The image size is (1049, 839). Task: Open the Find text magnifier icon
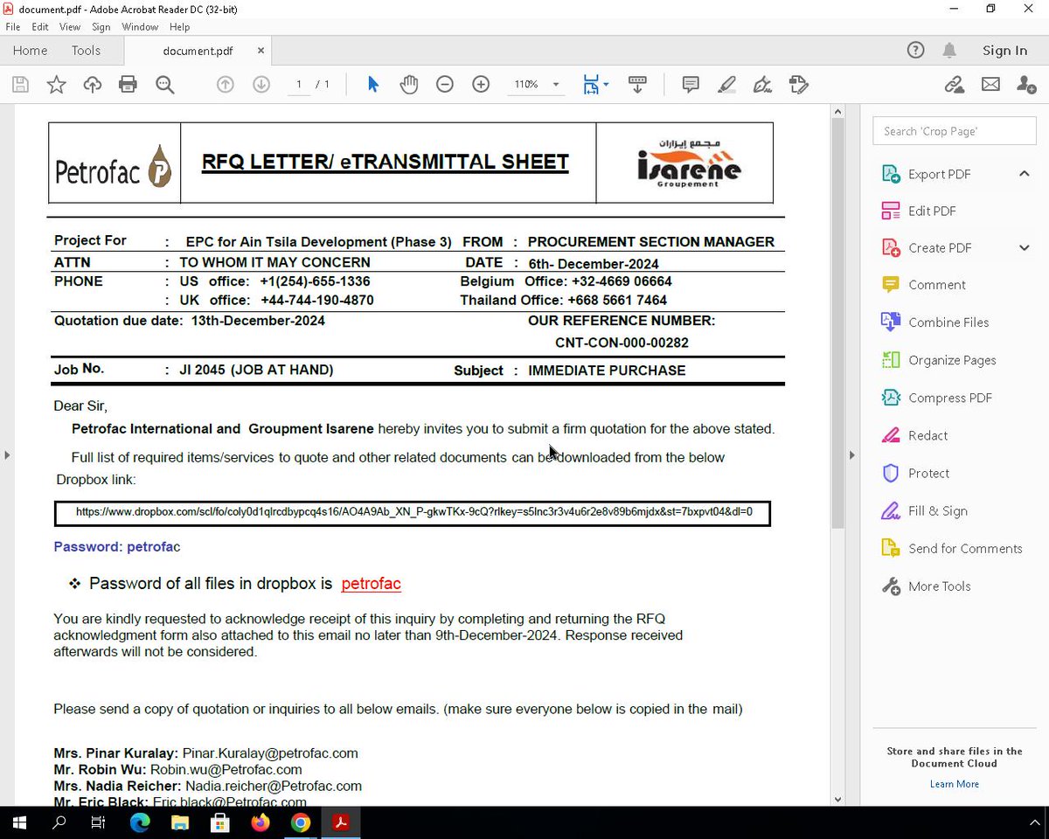coord(164,85)
